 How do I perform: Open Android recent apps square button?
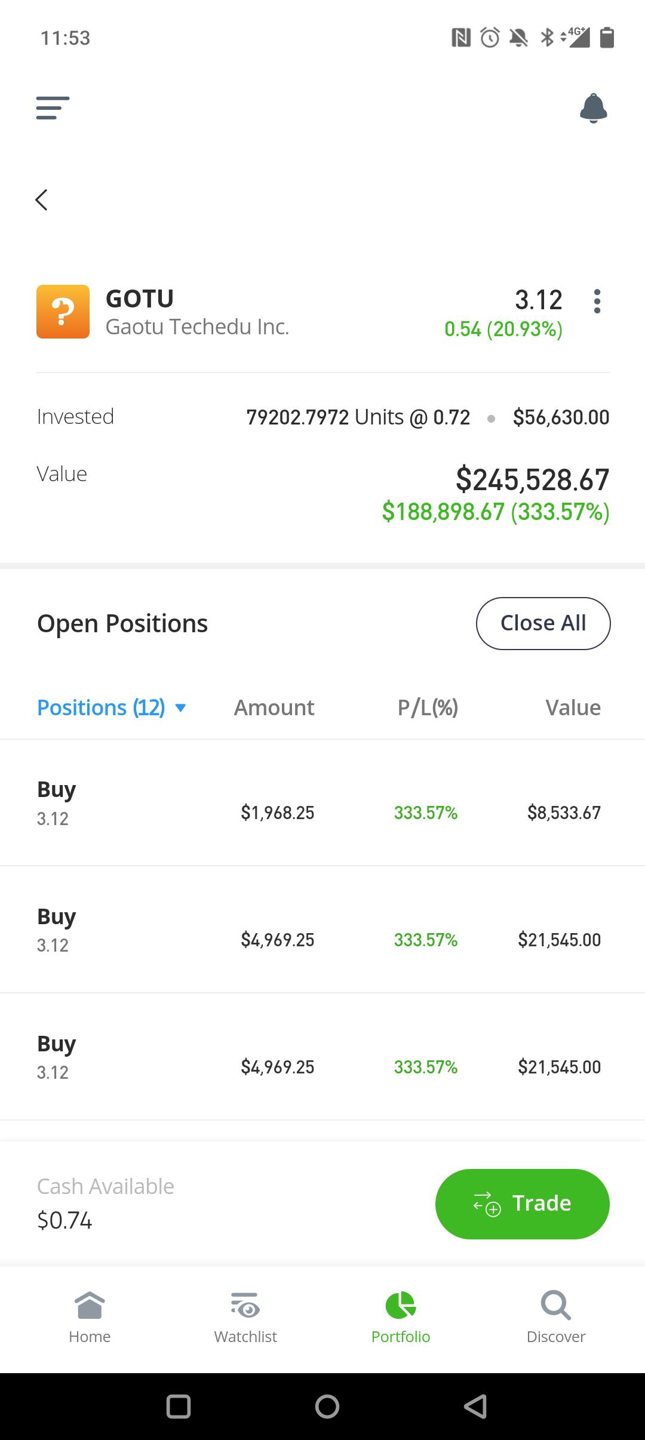178,1406
